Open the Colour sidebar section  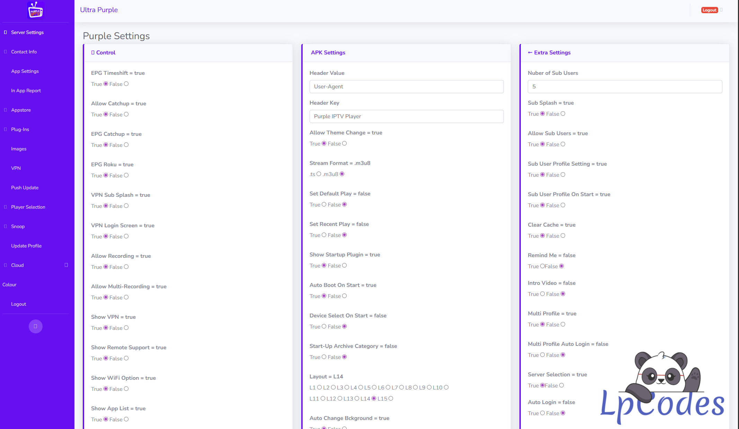[x=10, y=284]
